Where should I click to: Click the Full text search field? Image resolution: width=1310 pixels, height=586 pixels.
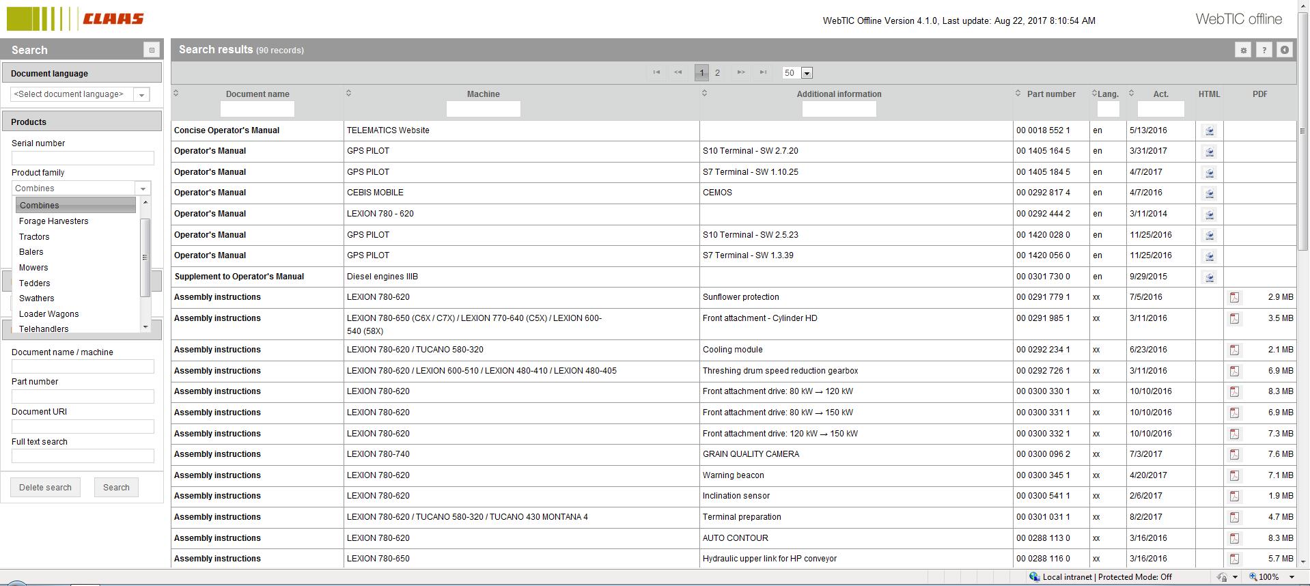[83, 456]
